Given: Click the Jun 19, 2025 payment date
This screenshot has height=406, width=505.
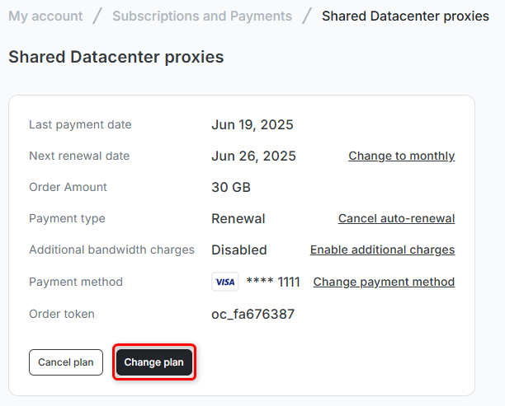Looking at the screenshot, I should point(252,125).
